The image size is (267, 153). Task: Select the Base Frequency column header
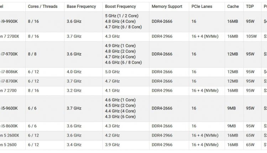[81, 6]
